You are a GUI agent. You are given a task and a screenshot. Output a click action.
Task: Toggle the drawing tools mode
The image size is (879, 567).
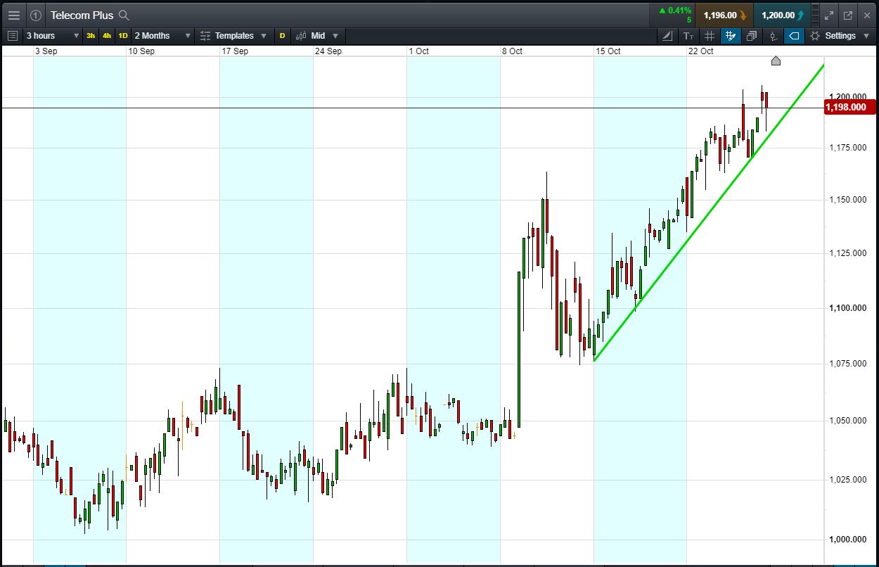(x=731, y=36)
